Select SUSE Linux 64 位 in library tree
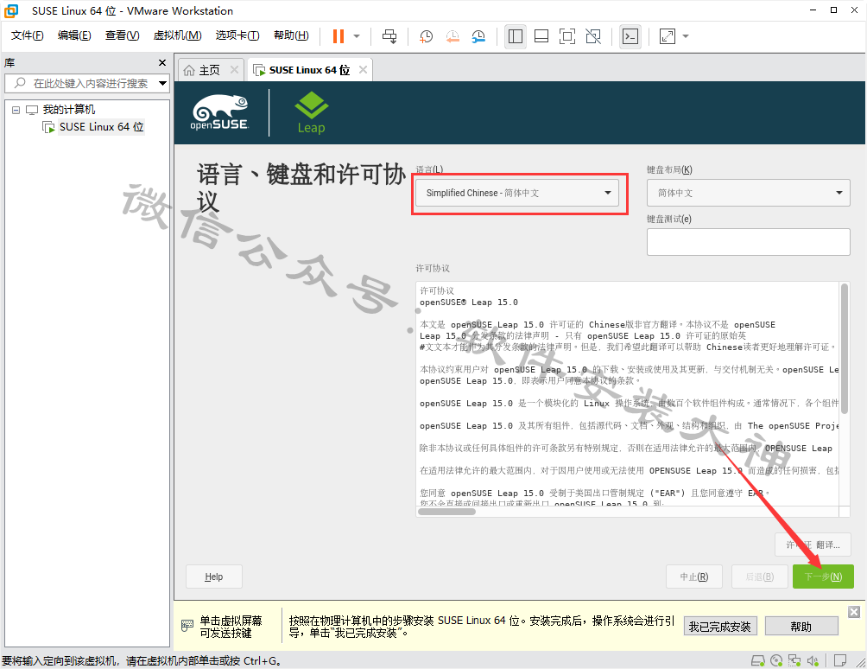Image resolution: width=867 pixels, height=669 pixels. point(101,127)
